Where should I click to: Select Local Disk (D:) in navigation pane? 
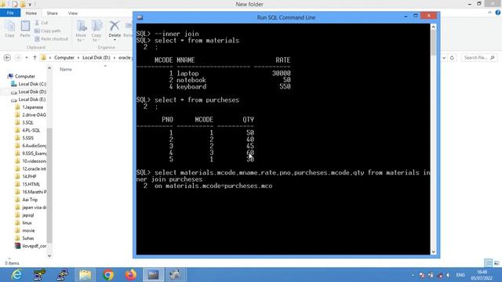32,92
